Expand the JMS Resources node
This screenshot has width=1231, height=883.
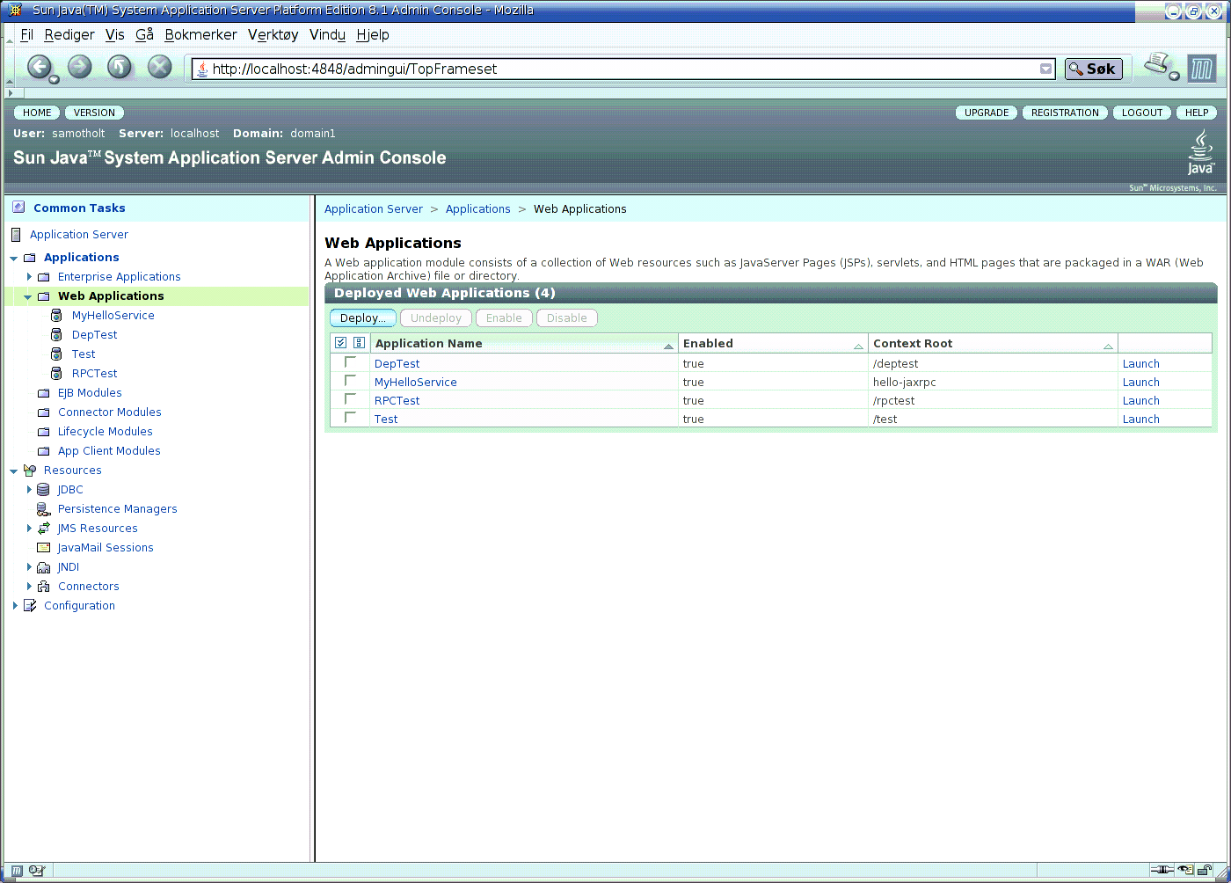(x=29, y=529)
